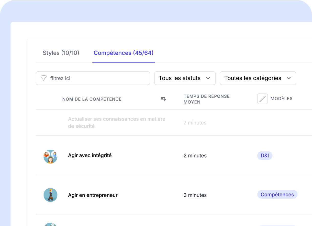The width and height of the screenshot is (312, 226).
Task: Click the 'Temps de réponse moyen' header
Action: tap(206, 99)
